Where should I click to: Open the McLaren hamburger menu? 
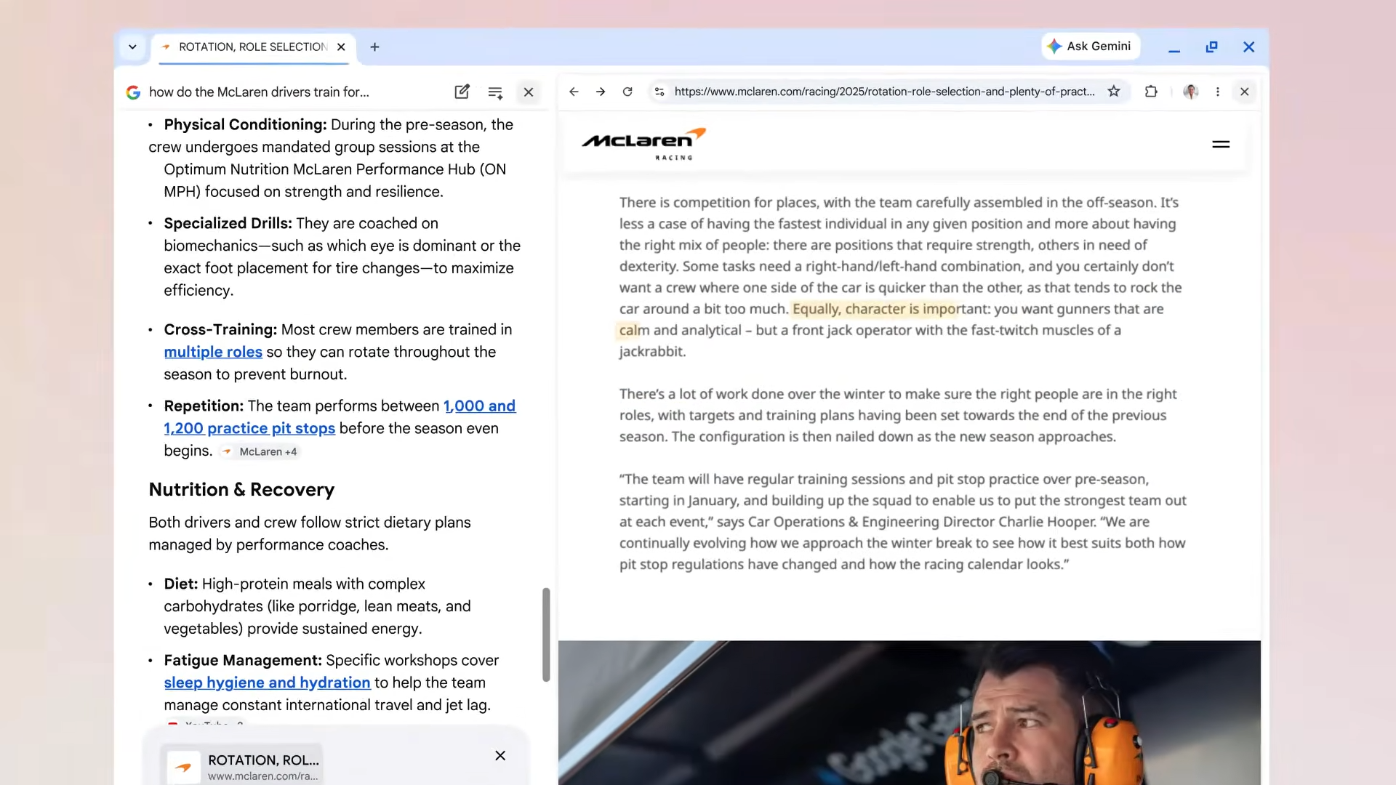pos(1221,145)
